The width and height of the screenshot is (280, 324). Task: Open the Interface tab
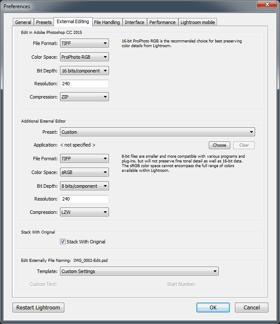tap(134, 22)
